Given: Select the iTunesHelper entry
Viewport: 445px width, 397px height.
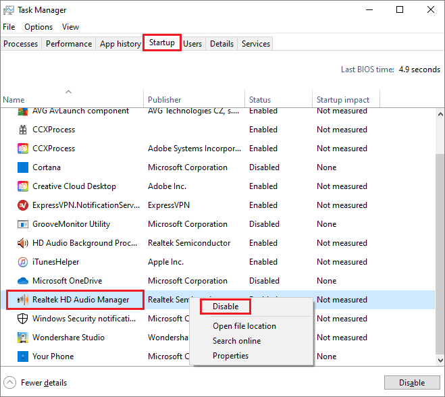Looking at the screenshot, I should [x=55, y=262].
